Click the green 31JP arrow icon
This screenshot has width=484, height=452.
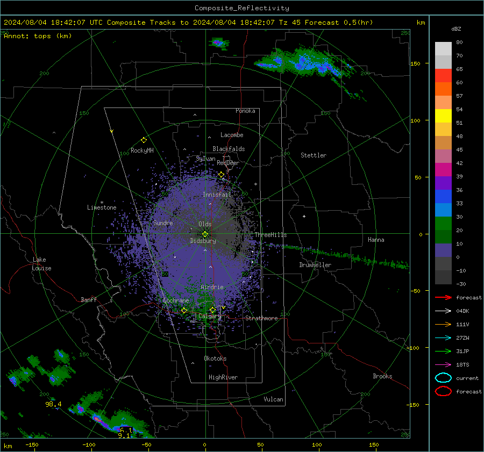(443, 351)
